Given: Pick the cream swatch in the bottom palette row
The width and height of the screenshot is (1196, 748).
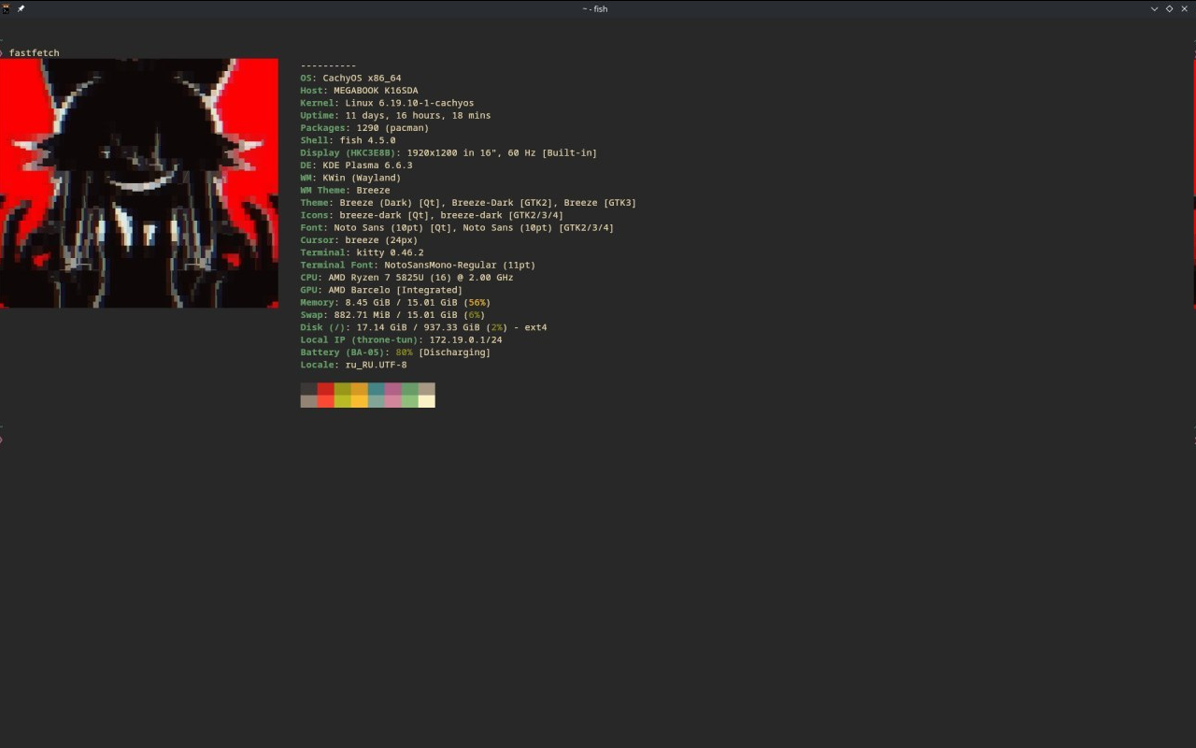Looking at the screenshot, I should coord(426,401).
